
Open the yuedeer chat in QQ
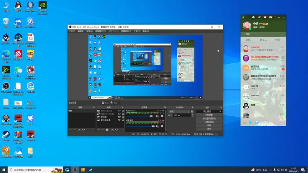click(263, 96)
